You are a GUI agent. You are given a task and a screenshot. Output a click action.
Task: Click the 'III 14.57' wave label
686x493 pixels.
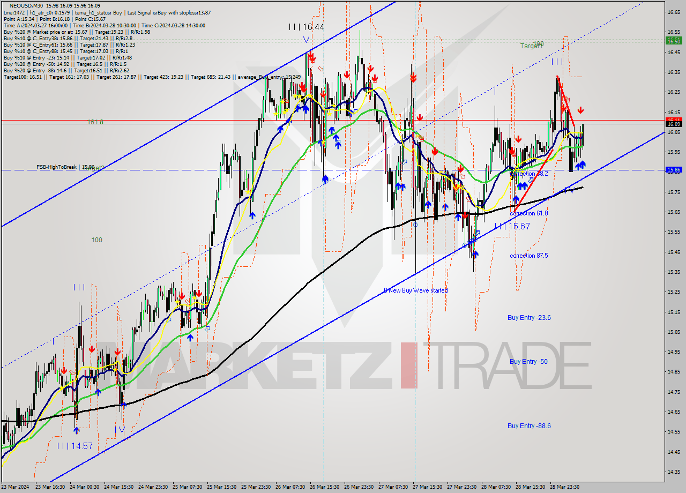coord(75,446)
